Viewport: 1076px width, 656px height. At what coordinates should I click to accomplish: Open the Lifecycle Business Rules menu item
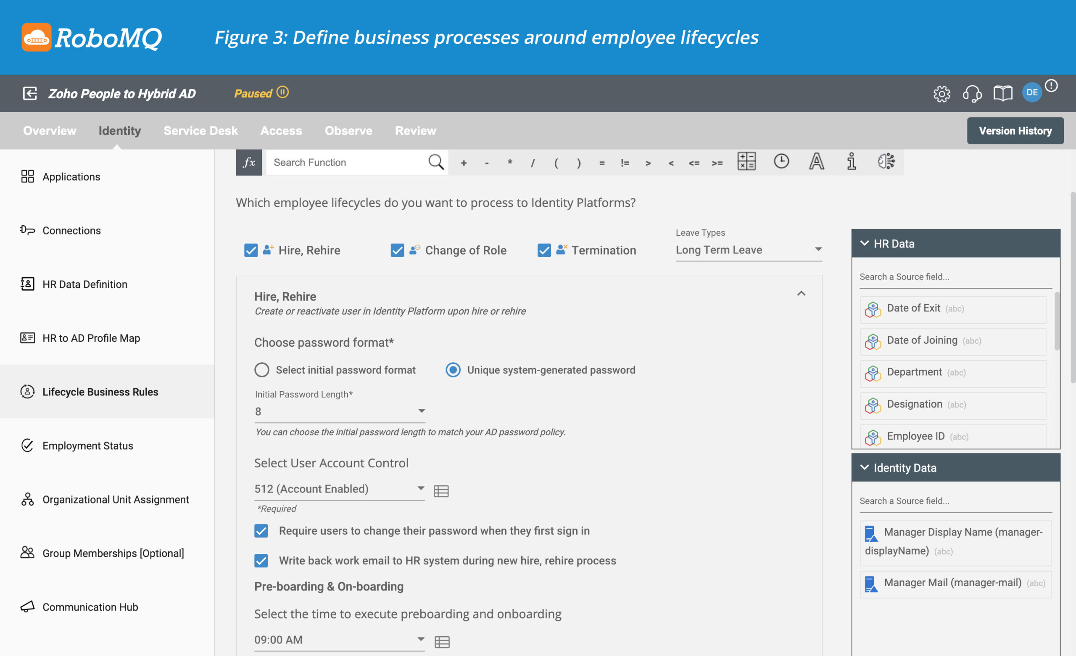(100, 391)
